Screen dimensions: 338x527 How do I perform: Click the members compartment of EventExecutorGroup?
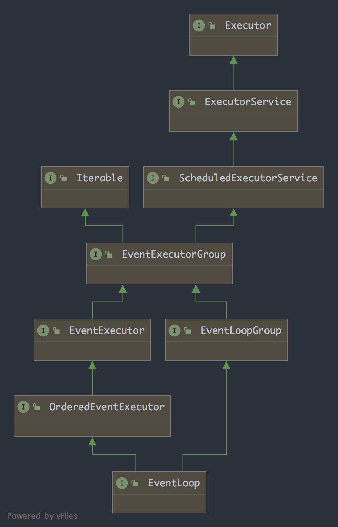159,275
